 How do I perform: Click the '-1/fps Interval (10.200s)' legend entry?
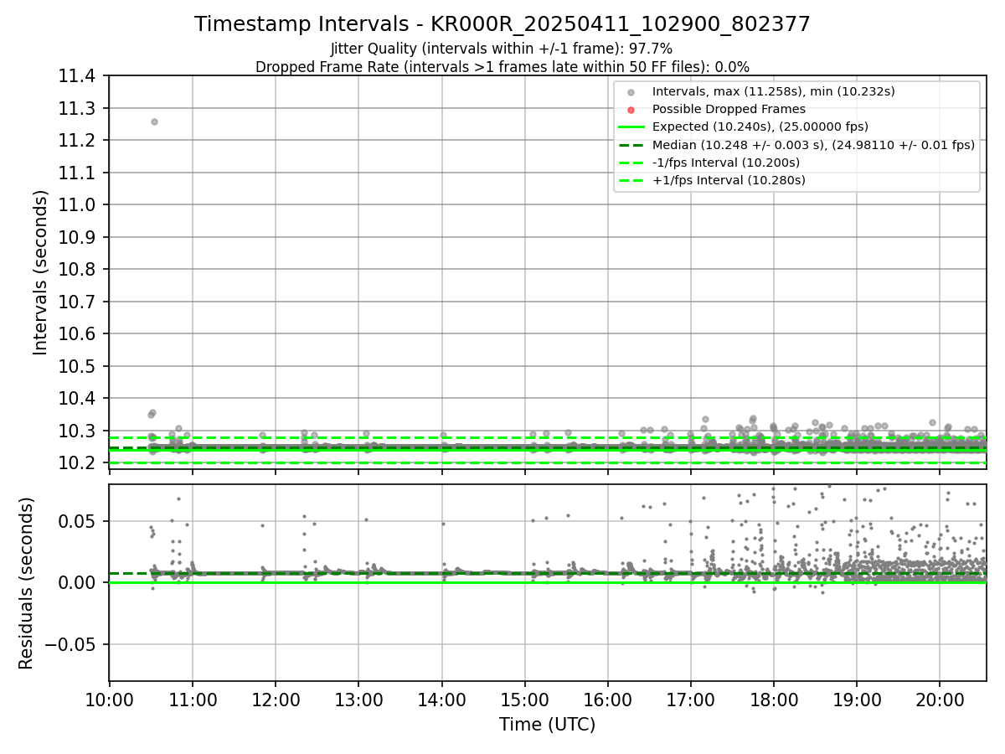(x=725, y=163)
